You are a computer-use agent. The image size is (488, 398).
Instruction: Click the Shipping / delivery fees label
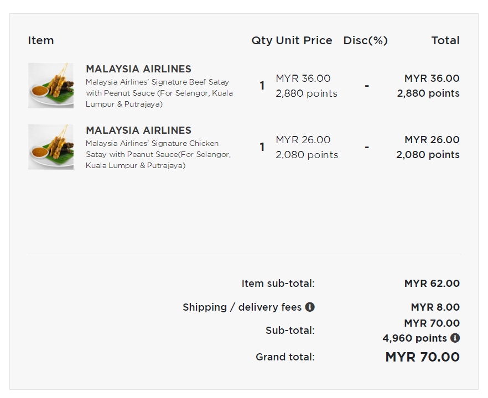point(242,307)
